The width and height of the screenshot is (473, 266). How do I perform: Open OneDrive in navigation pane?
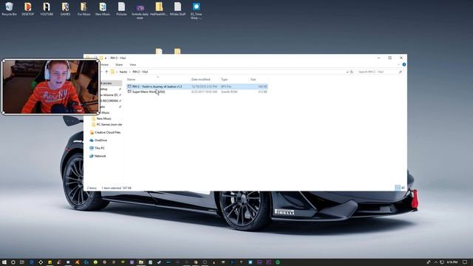(x=98, y=140)
